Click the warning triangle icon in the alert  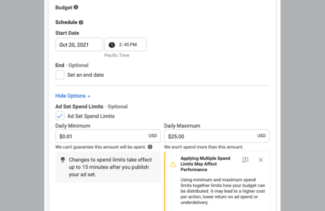[173, 164]
